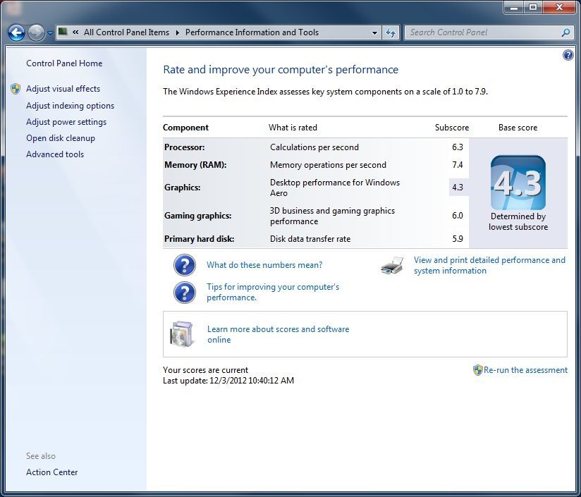Close the Control Panel window
The height and width of the screenshot is (497, 581).
point(560,8)
